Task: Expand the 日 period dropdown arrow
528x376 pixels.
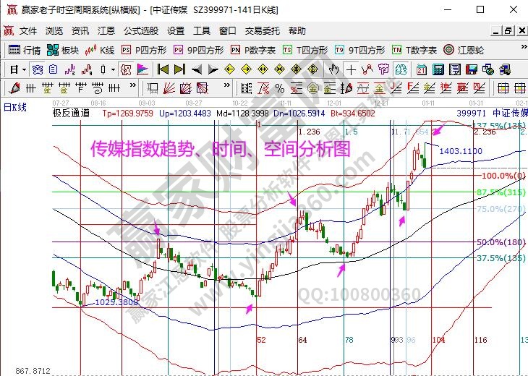Action: [x=24, y=69]
